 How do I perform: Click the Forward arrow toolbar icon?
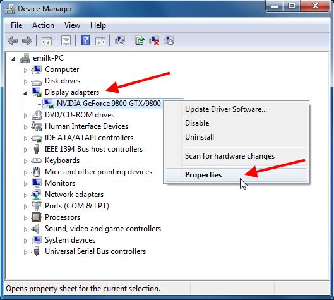(27, 40)
